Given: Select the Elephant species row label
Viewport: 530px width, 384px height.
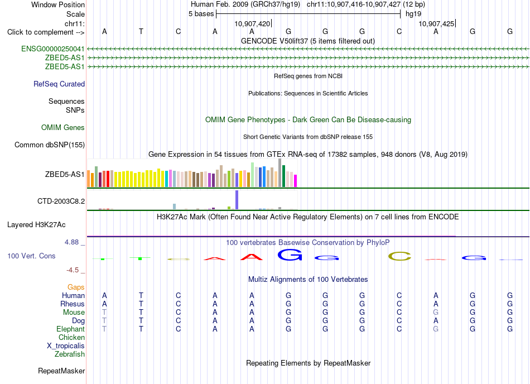Looking at the screenshot, I should pyautogui.click(x=70, y=329).
